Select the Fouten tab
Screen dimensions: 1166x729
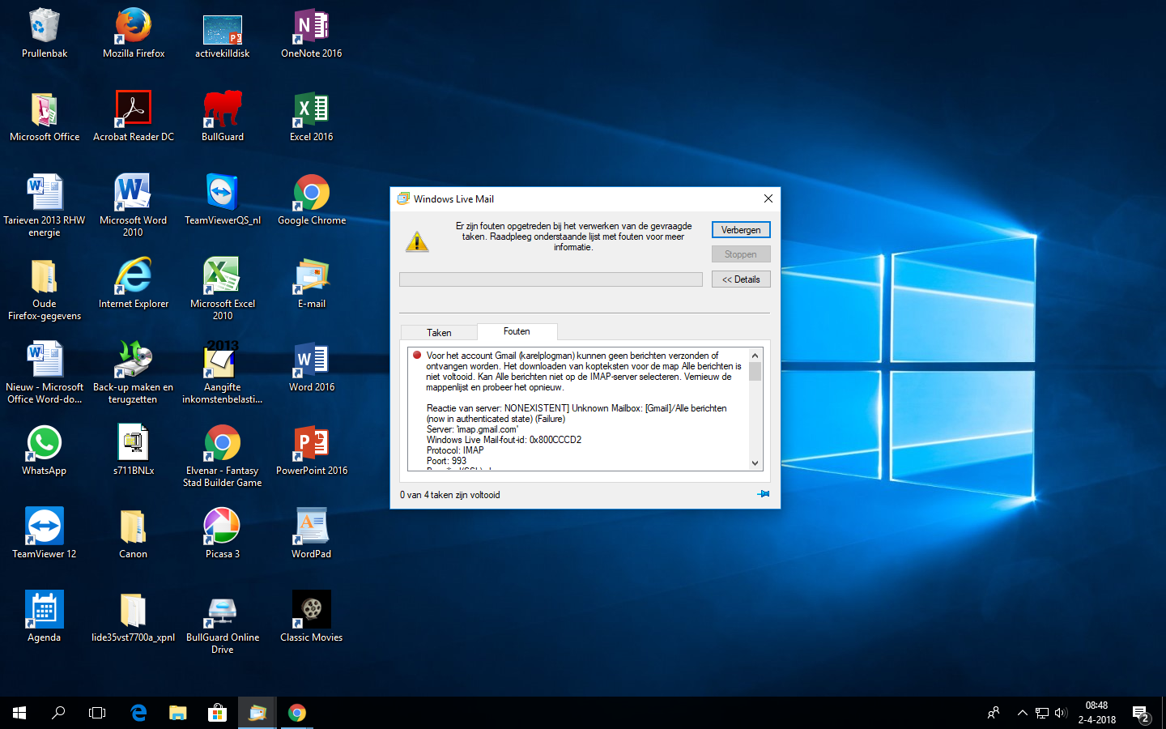coord(517,331)
